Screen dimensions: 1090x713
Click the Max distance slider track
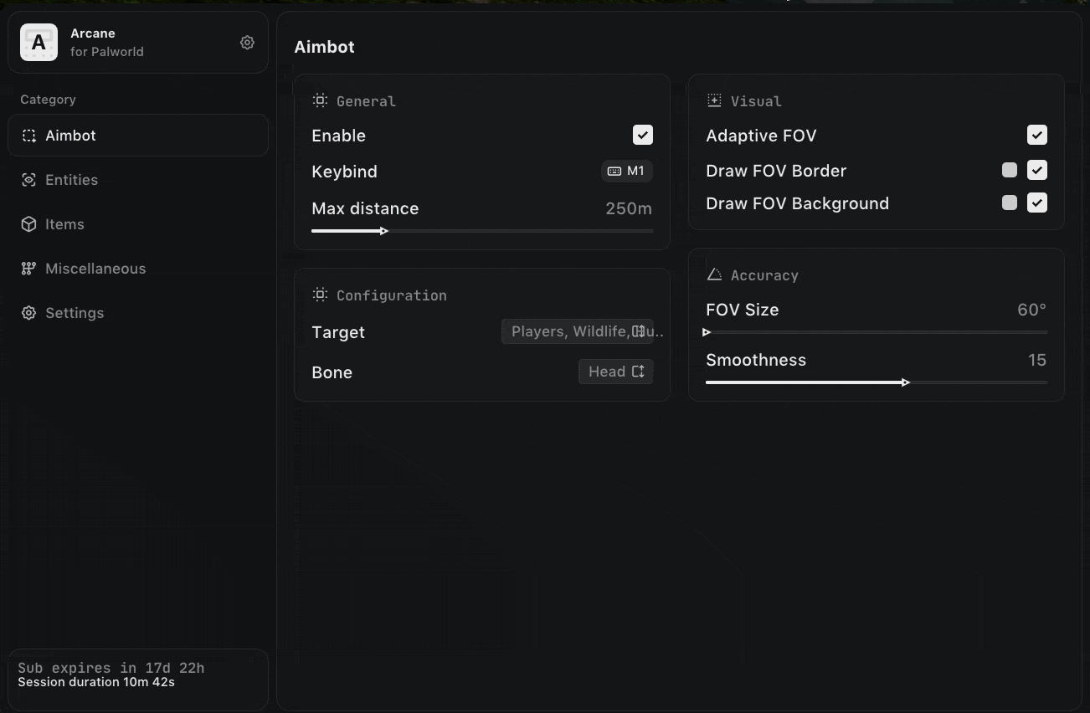tap(482, 231)
